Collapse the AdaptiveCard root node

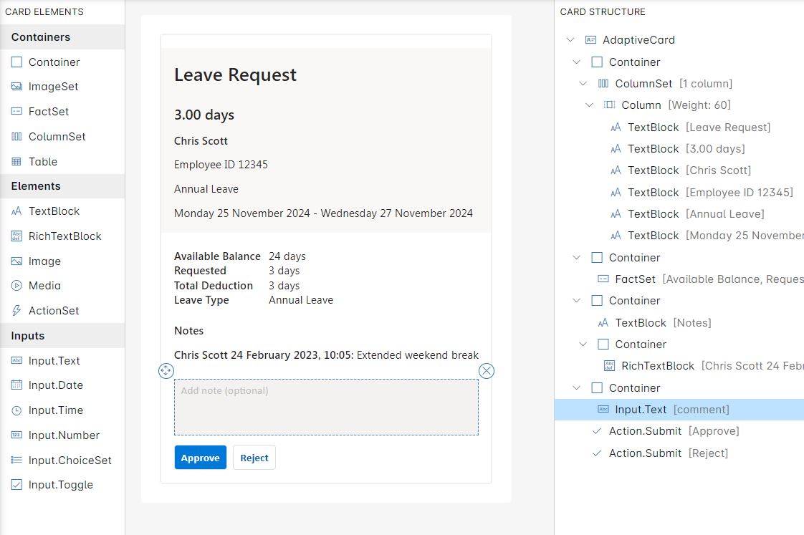[x=570, y=40]
